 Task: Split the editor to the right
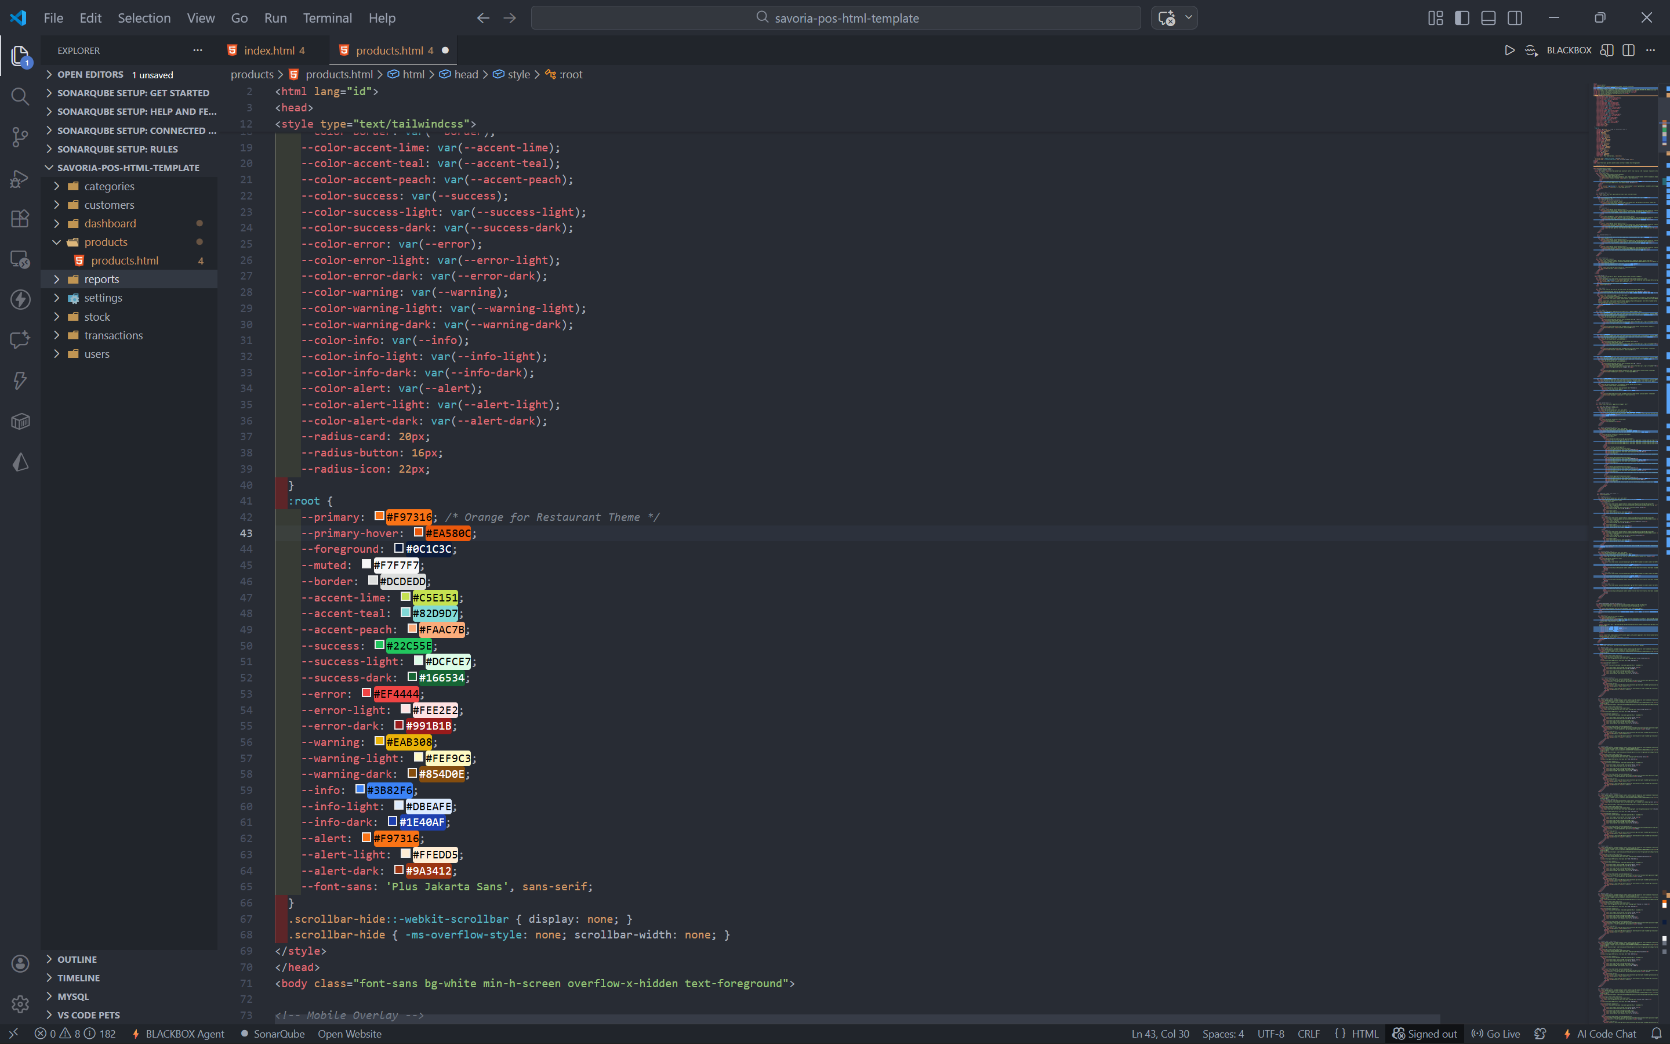click(1629, 50)
